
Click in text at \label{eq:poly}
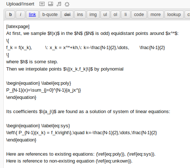click(56, 83)
